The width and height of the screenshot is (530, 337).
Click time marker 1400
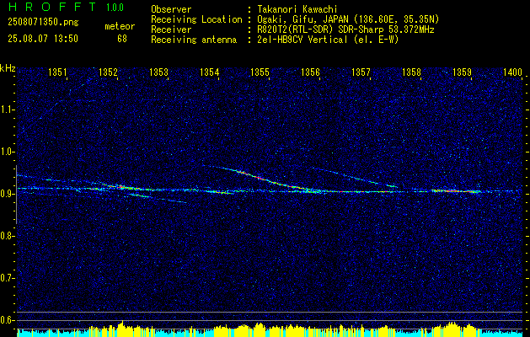[513, 72]
